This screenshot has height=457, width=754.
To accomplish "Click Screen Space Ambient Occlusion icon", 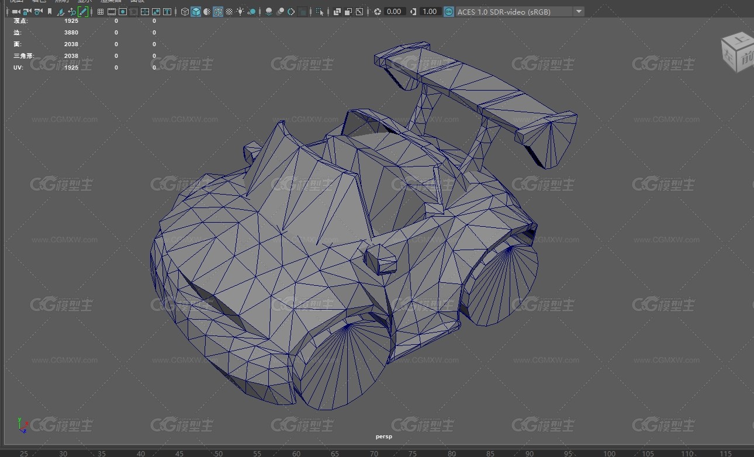I will 269,12.
